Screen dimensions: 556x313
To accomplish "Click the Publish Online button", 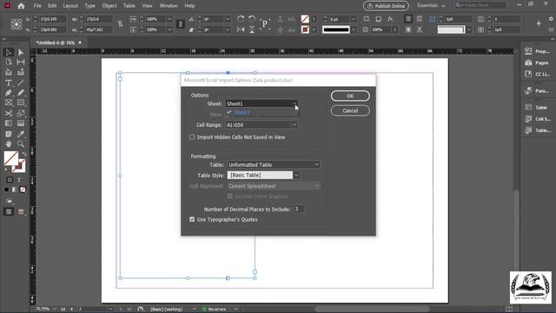I will click(386, 6).
